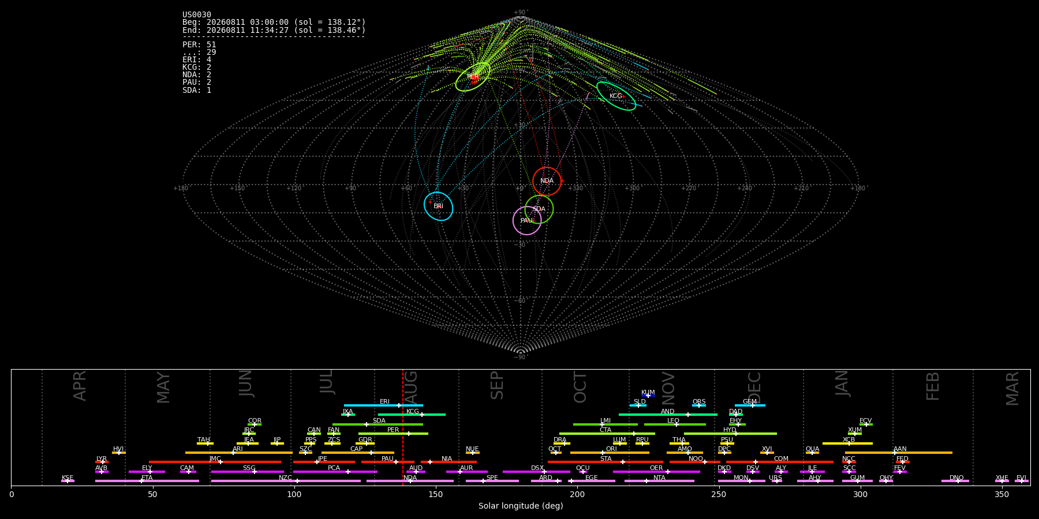The width and height of the screenshot is (1039, 519).
Task: Click the Solar longitude axis label
Action: point(521,506)
